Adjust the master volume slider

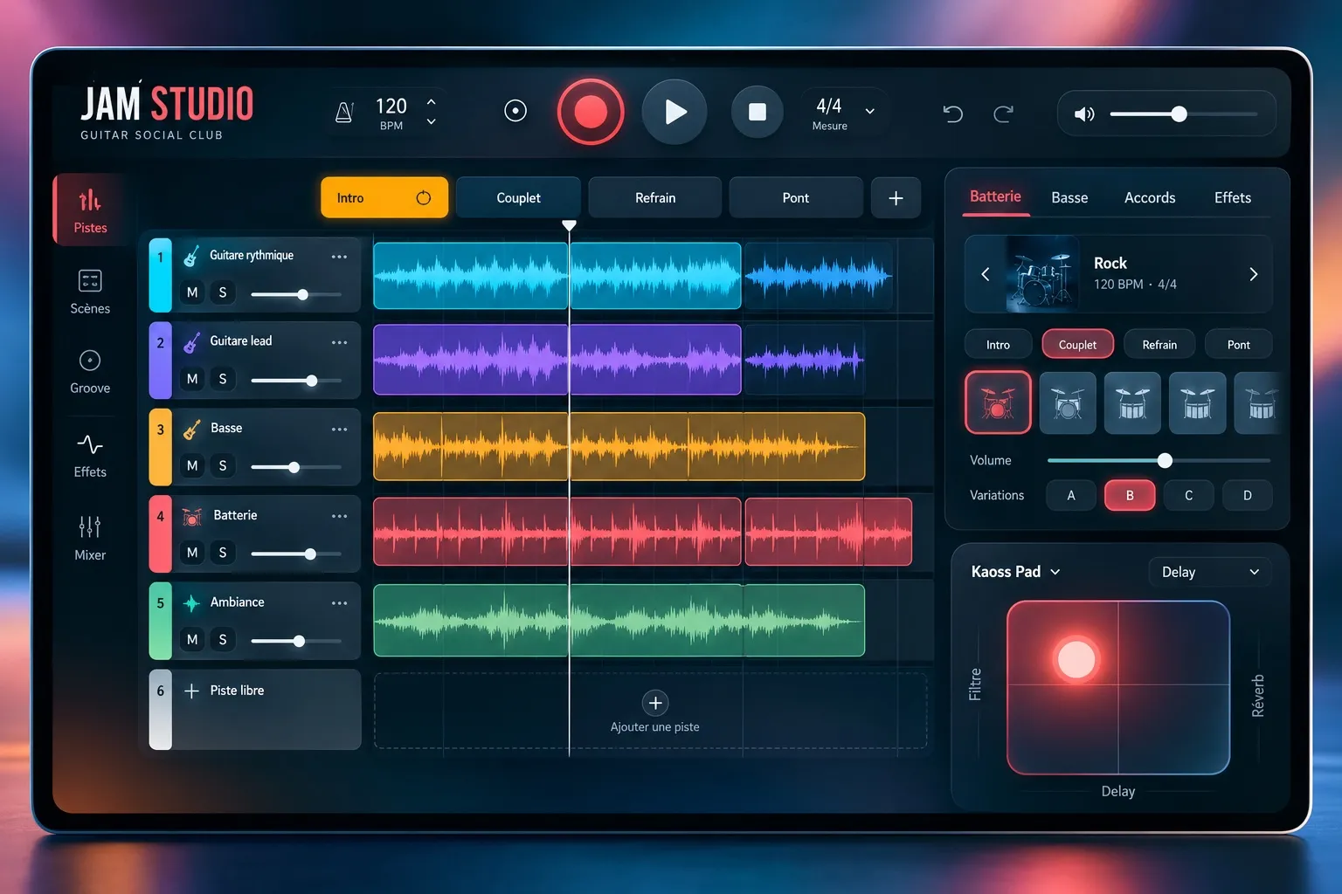tap(1184, 113)
